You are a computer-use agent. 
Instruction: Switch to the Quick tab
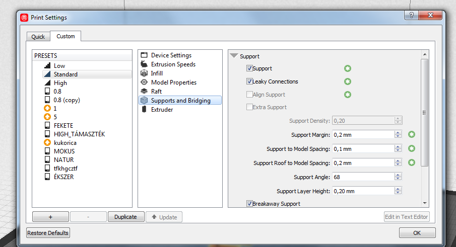pyautogui.click(x=38, y=37)
